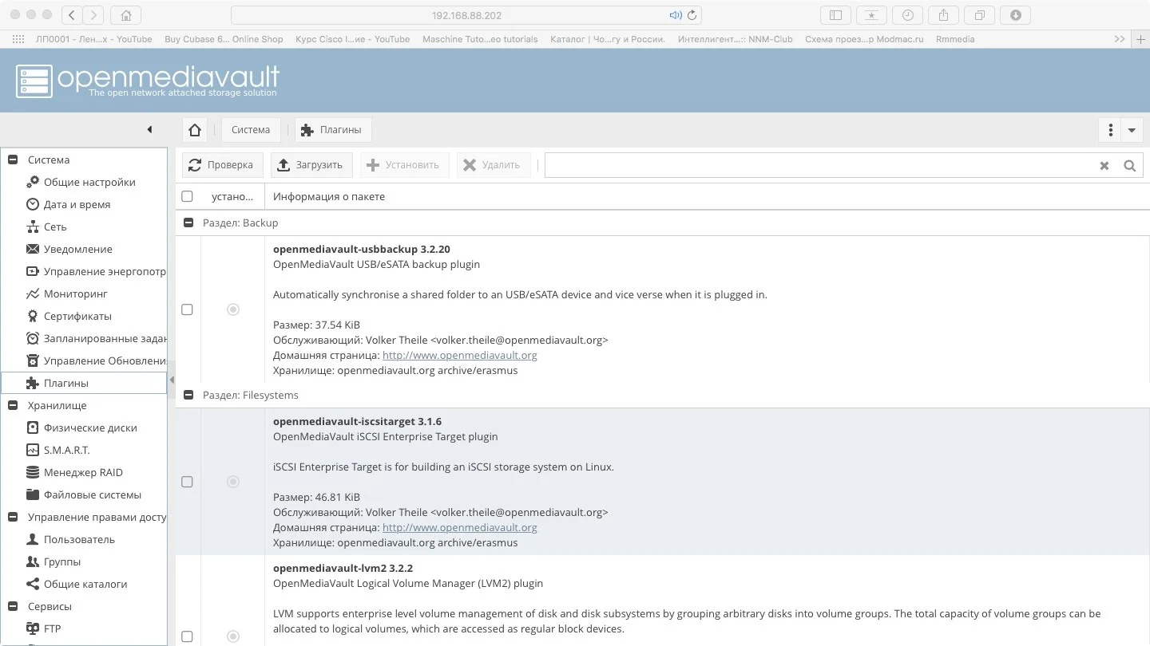Reload the page in Safari
The image size is (1150, 646).
pos(692,15)
